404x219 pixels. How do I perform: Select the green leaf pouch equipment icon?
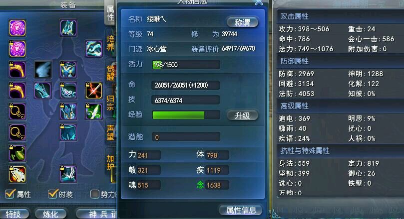point(17,153)
